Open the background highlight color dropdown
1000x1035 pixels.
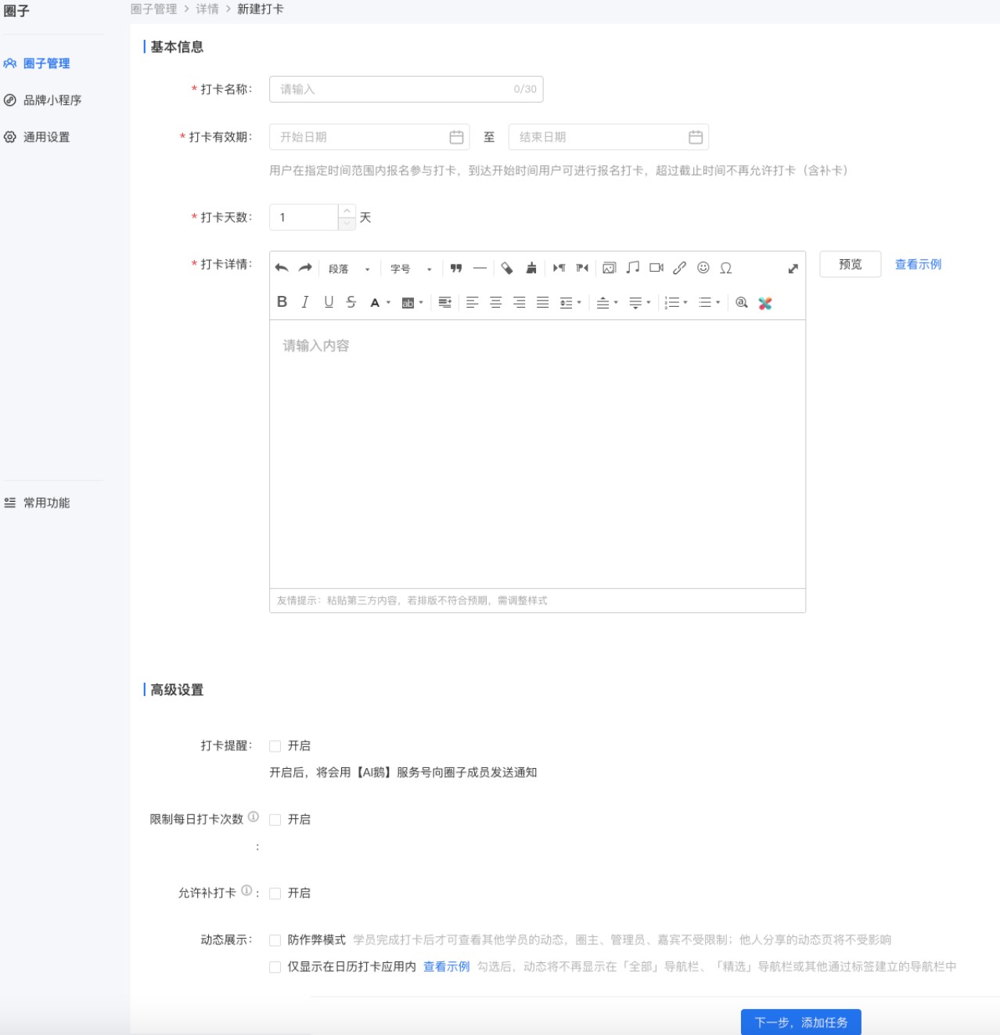click(421, 302)
